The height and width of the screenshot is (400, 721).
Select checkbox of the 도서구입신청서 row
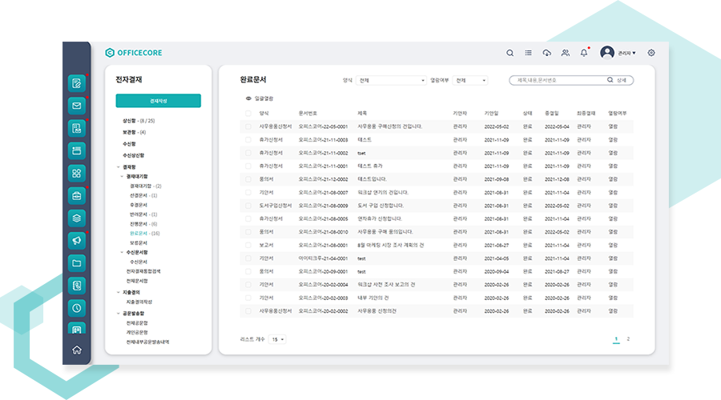tap(248, 206)
